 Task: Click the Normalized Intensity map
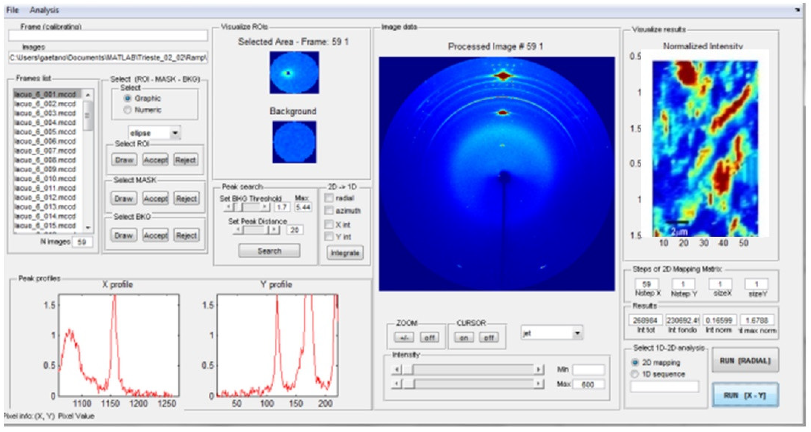coord(705,149)
